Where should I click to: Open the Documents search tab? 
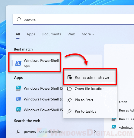[x=51, y=34]
